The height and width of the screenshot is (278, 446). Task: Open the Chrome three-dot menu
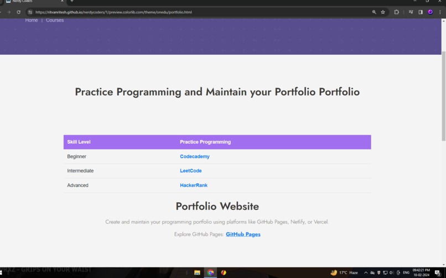(440, 12)
